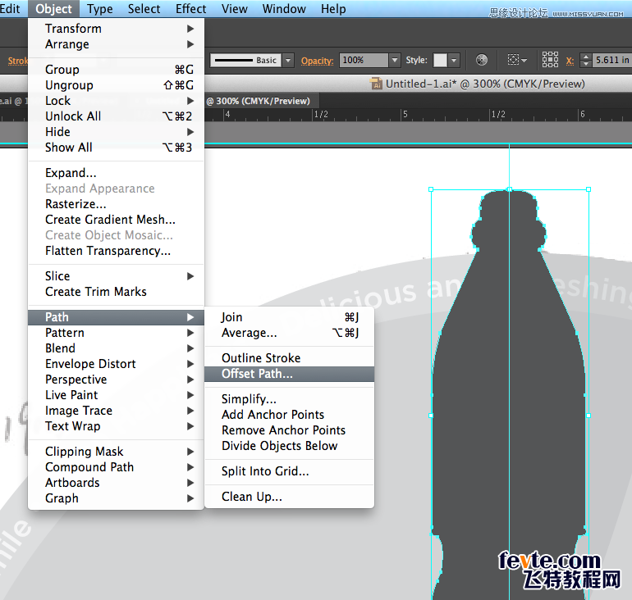This screenshot has width=632, height=600.
Task: Click the Align selection target icon
Action: [x=517, y=60]
